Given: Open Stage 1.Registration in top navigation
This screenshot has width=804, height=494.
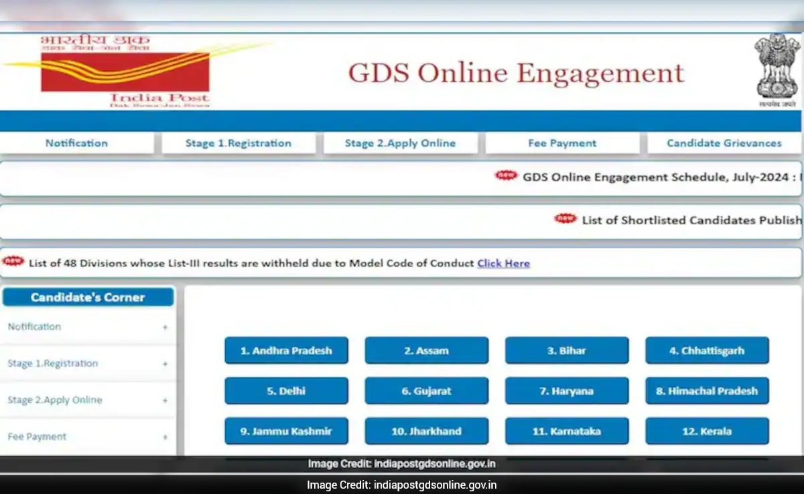Looking at the screenshot, I should pyautogui.click(x=238, y=143).
